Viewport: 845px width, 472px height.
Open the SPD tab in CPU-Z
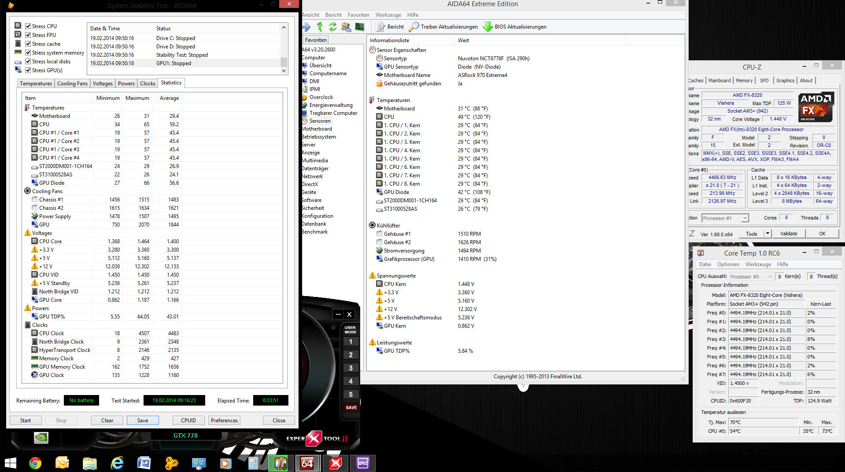[x=764, y=80]
